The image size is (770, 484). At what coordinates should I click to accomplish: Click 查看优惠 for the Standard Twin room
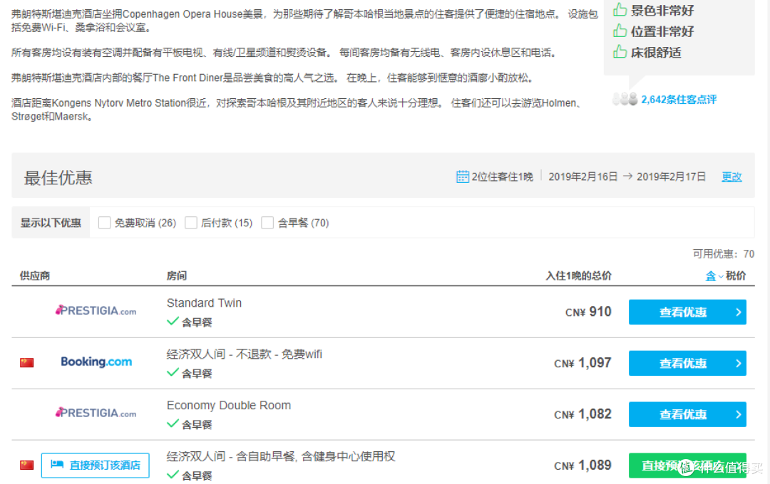click(687, 312)
